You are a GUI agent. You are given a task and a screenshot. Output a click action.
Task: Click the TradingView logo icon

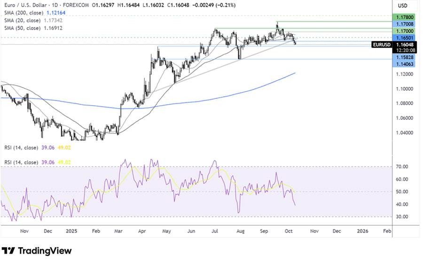coord(8,251)
